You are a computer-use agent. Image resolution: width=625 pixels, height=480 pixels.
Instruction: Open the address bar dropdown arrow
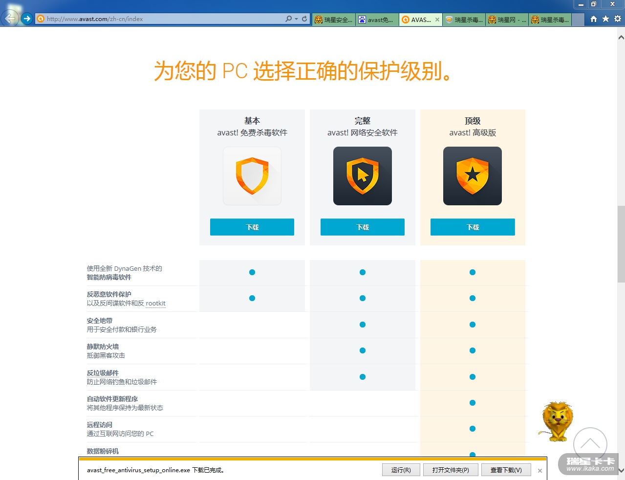tap(296, 19)
